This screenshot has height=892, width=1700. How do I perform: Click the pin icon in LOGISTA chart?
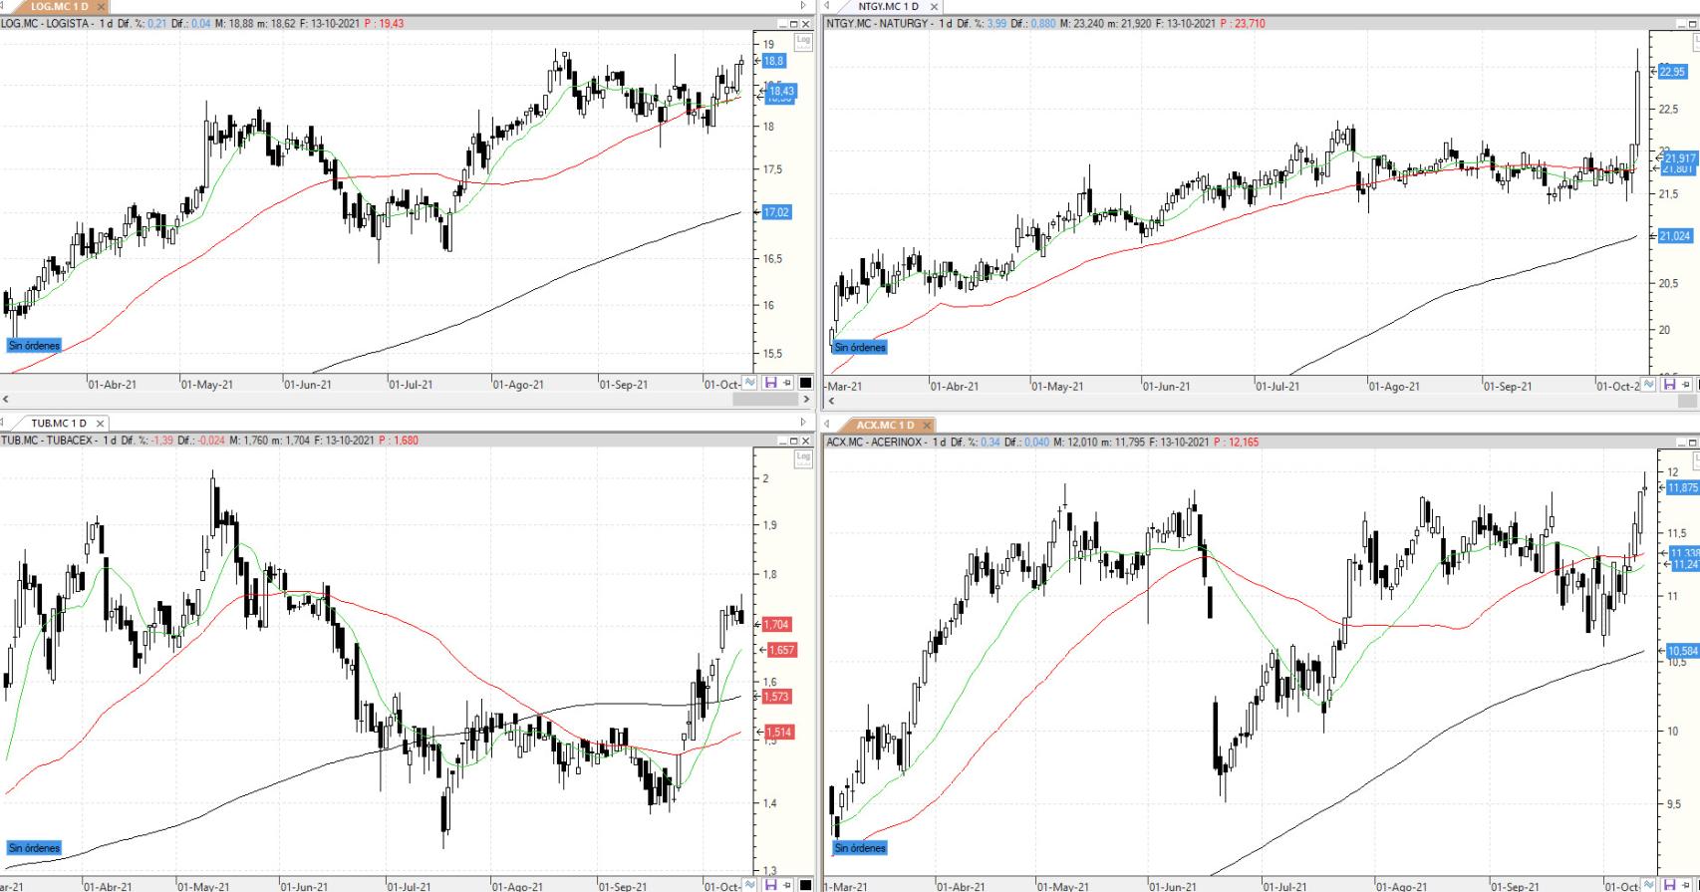(x=787, y=383)
